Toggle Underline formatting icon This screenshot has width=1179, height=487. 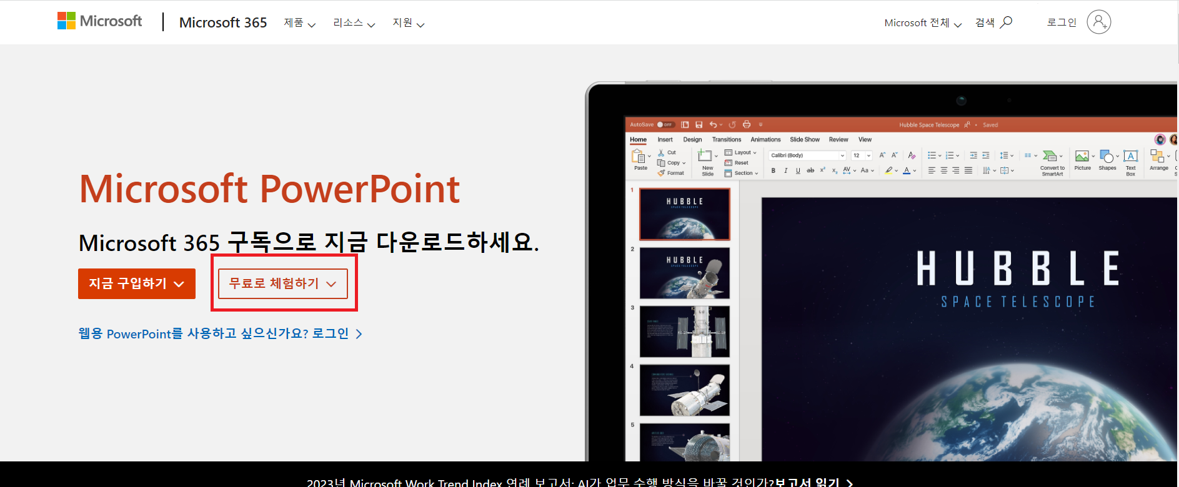pos(798,170)
